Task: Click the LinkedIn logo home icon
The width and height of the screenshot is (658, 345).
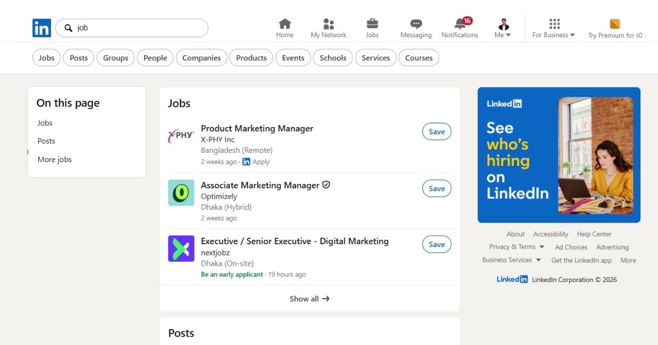Action: pos(42,28)
